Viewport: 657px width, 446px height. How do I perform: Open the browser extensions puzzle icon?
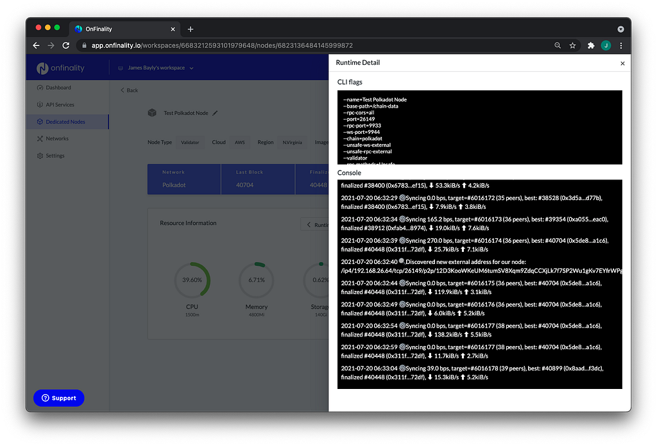(x=591, y=45)
